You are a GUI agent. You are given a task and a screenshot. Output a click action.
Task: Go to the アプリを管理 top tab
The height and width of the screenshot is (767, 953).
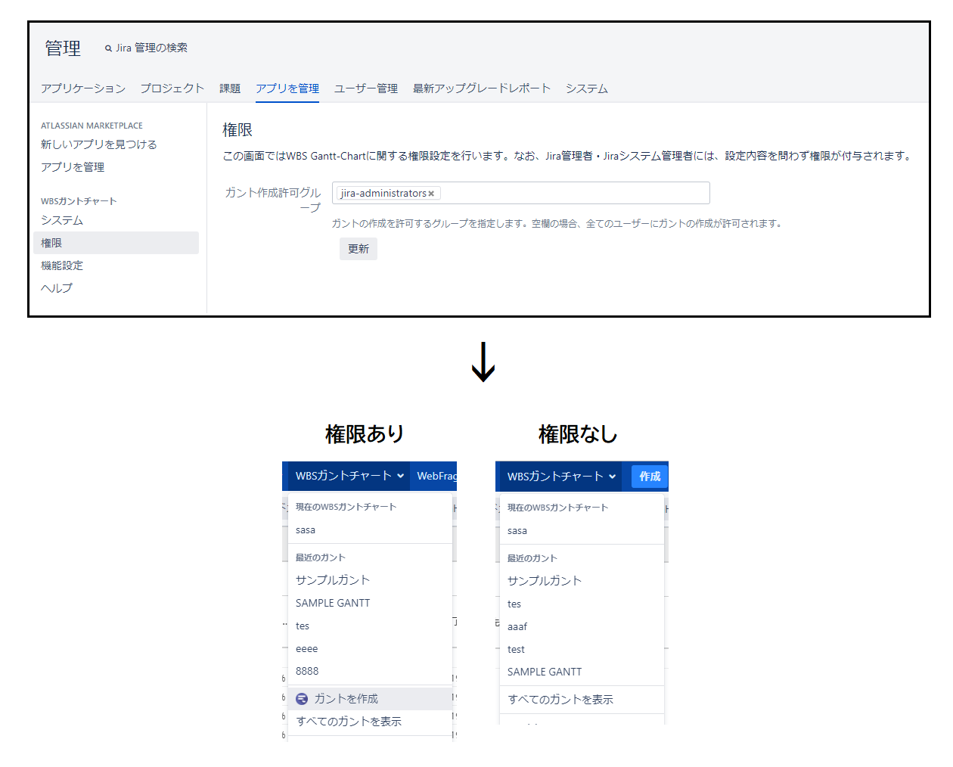287,88
